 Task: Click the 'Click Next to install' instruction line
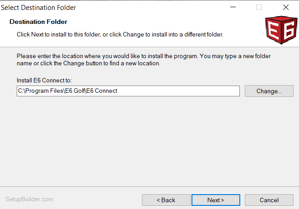point(120,34)
